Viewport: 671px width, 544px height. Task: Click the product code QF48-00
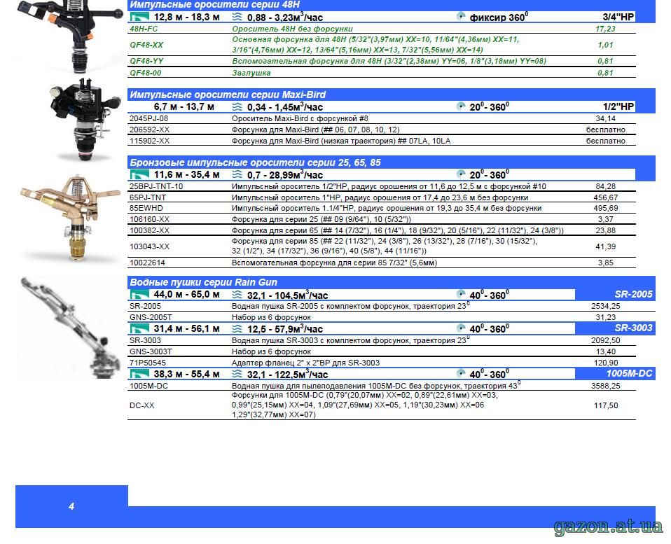pyautogui.click(x=146, y=73)
